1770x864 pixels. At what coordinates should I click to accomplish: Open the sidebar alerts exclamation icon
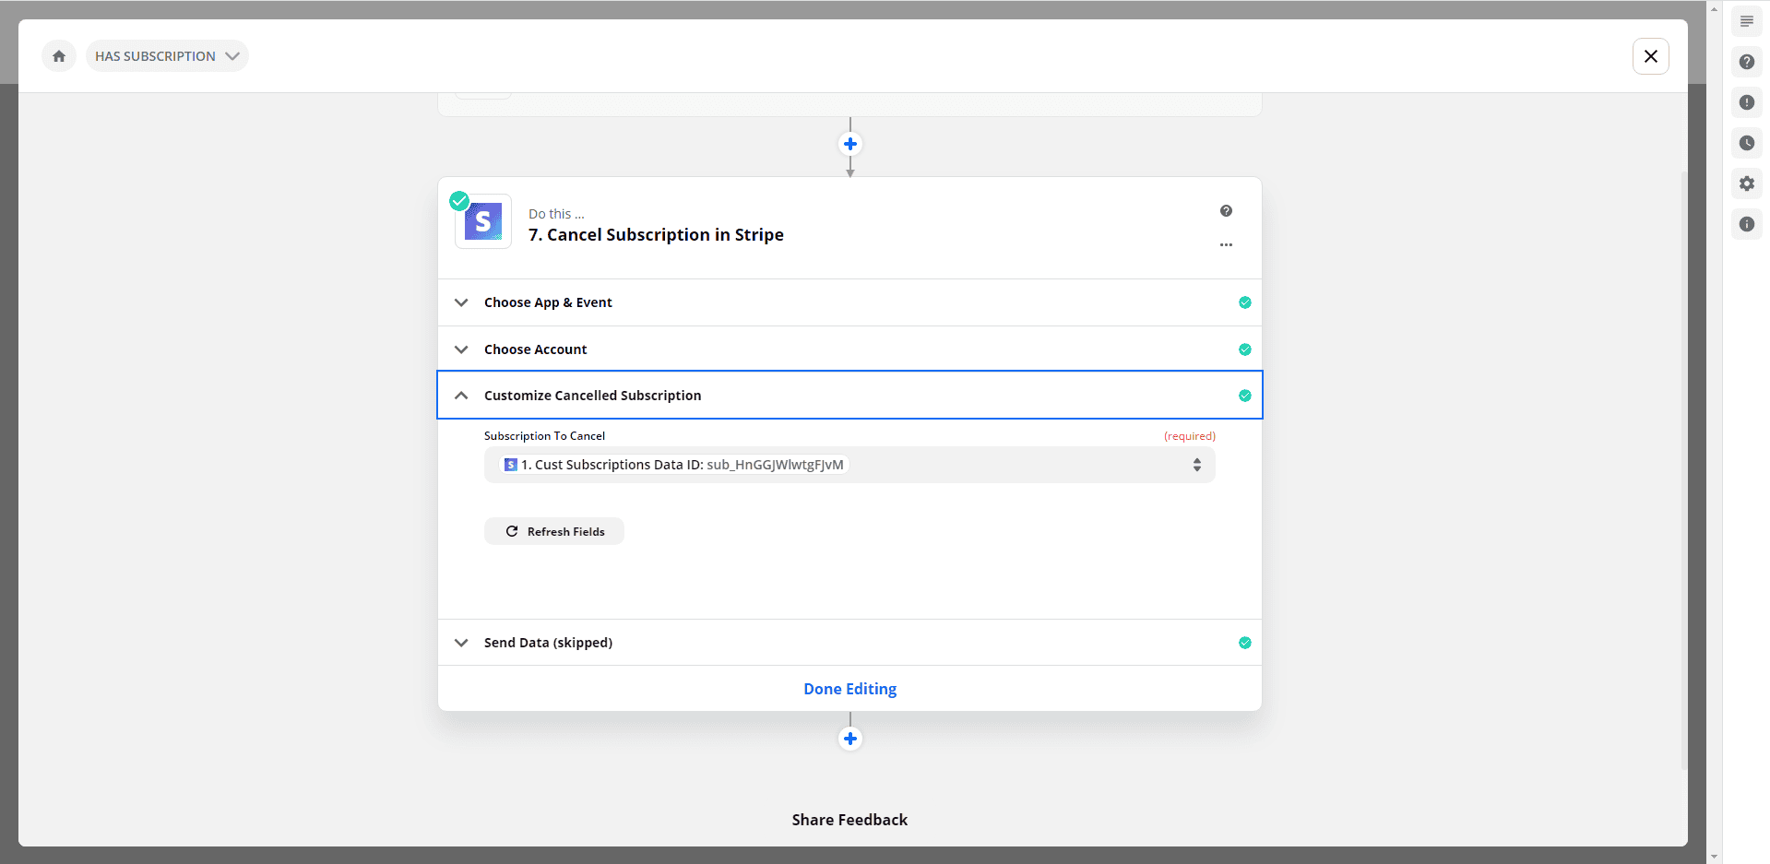coord(1746,102)
